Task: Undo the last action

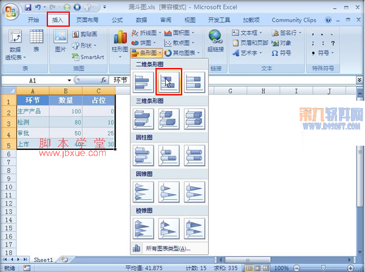Action: click(38, 7)
